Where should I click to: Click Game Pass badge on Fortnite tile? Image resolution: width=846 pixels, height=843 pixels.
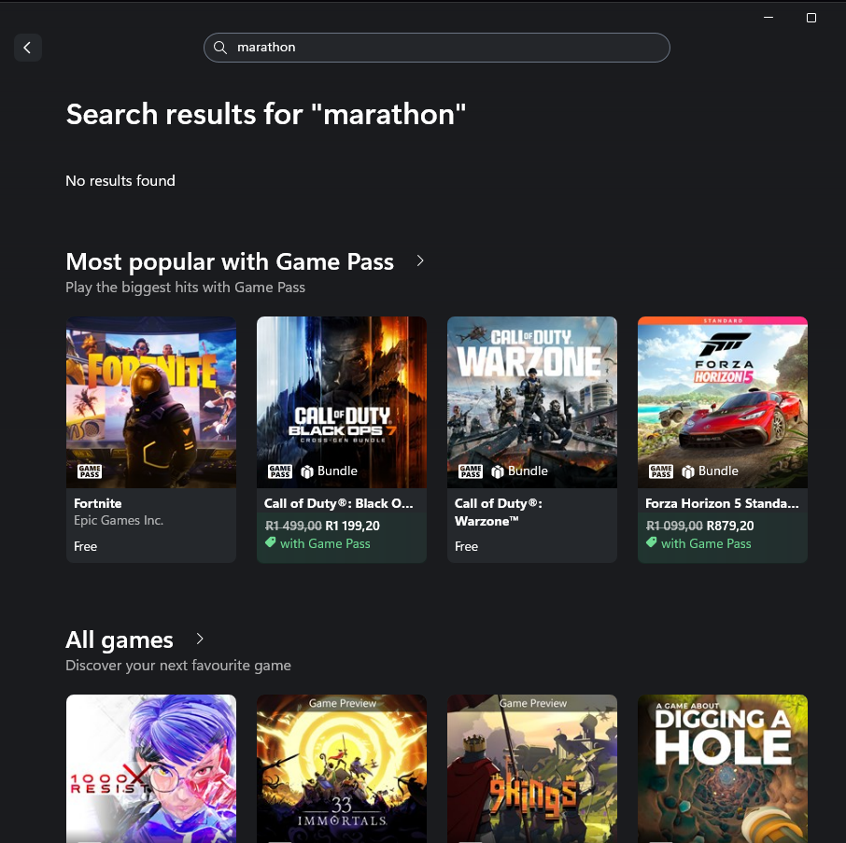click(x=90, y=471)
